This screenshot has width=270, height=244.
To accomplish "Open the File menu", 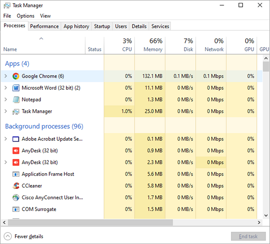I will click(x=7, y=16).
